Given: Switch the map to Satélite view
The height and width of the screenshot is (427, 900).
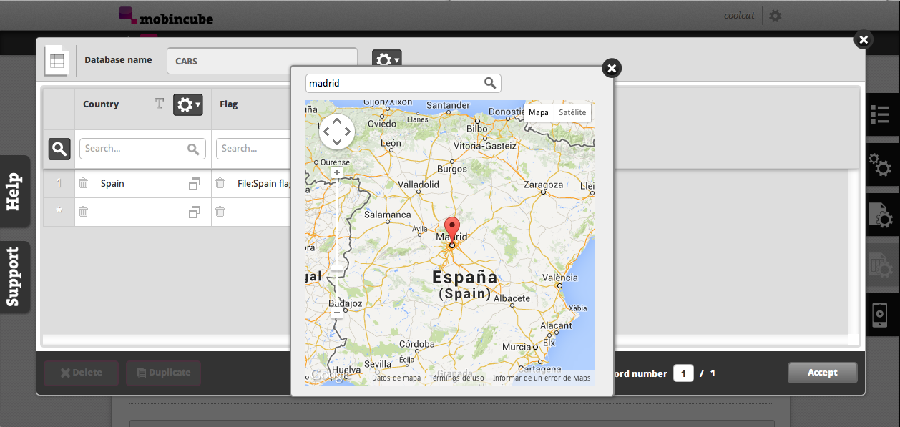Looking at the screenshot, I should tap(572, 112).
